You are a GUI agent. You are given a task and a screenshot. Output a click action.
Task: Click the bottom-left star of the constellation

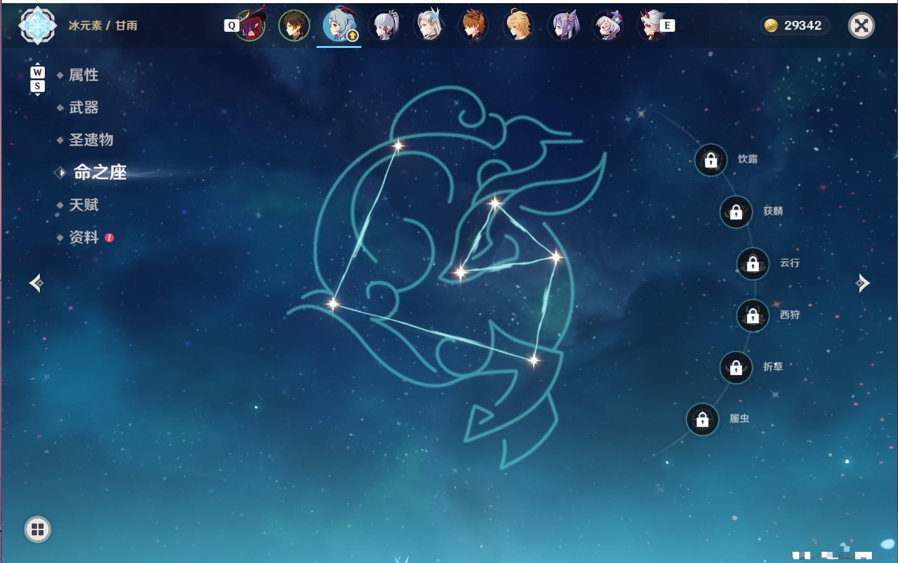[333, 304]
